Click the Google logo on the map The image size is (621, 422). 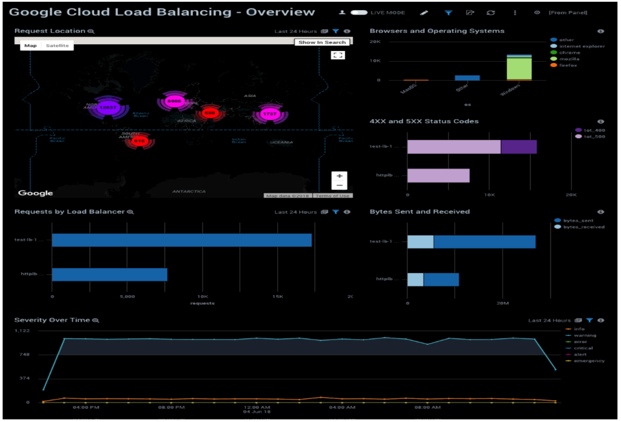coord(36,193)
